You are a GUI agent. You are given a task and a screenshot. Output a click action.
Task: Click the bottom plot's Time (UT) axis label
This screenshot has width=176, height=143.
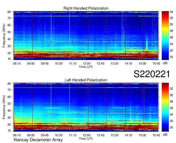(x=86, y=139)
